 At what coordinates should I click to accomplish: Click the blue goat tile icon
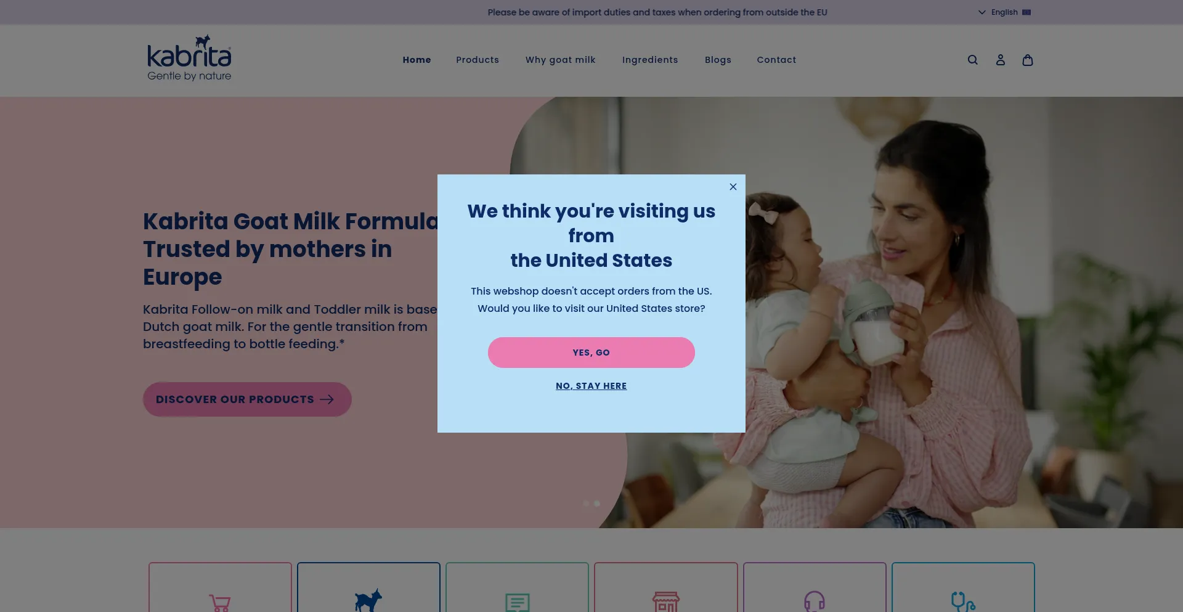pos(368,600)
